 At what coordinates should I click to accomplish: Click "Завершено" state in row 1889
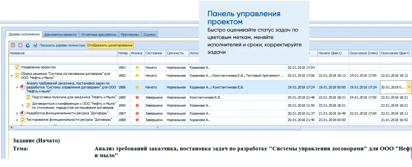tap(154, 97)
